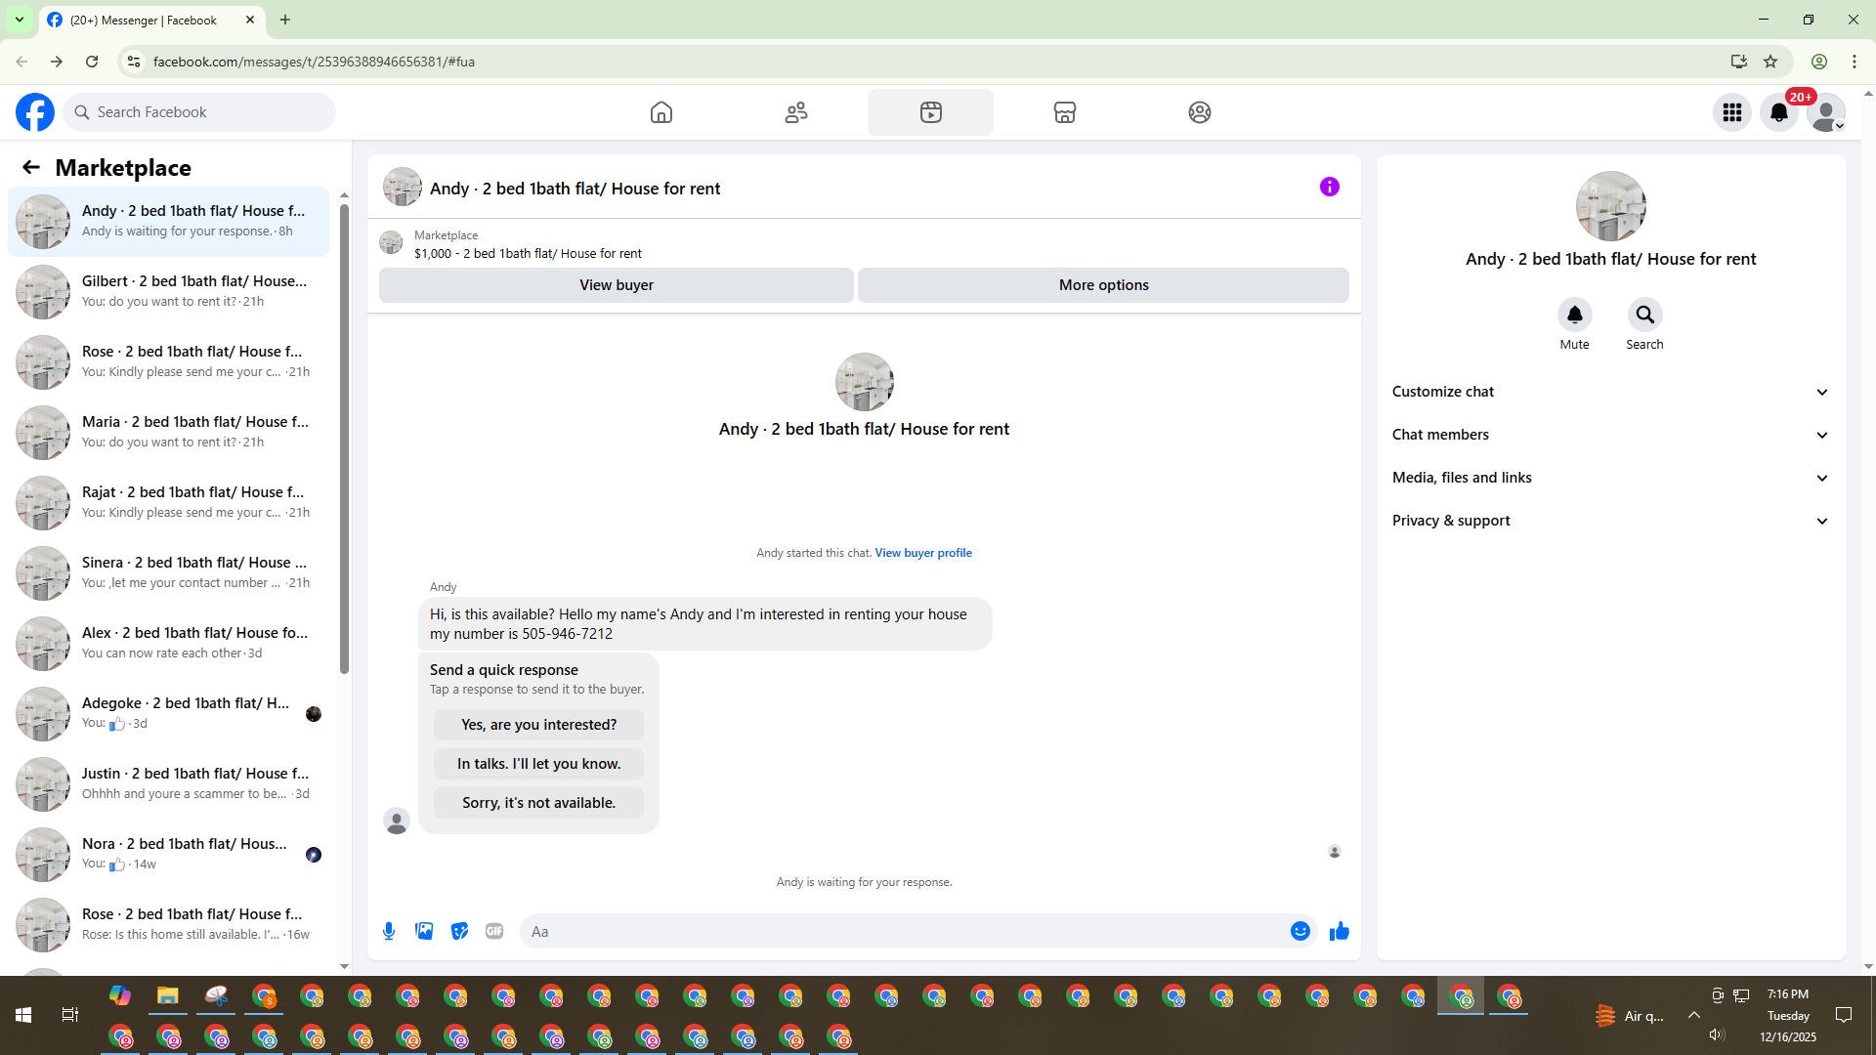
Task: Reload the page with the browser refresh button
Action: coord(92,62)
